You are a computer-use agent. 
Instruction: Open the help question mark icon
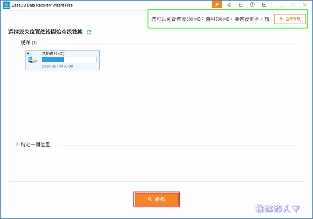coord(252,5)
